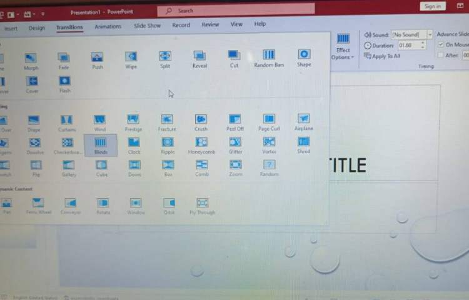Expand the Effect Options menu
This screenshot has height=300, width=469.
343,46
